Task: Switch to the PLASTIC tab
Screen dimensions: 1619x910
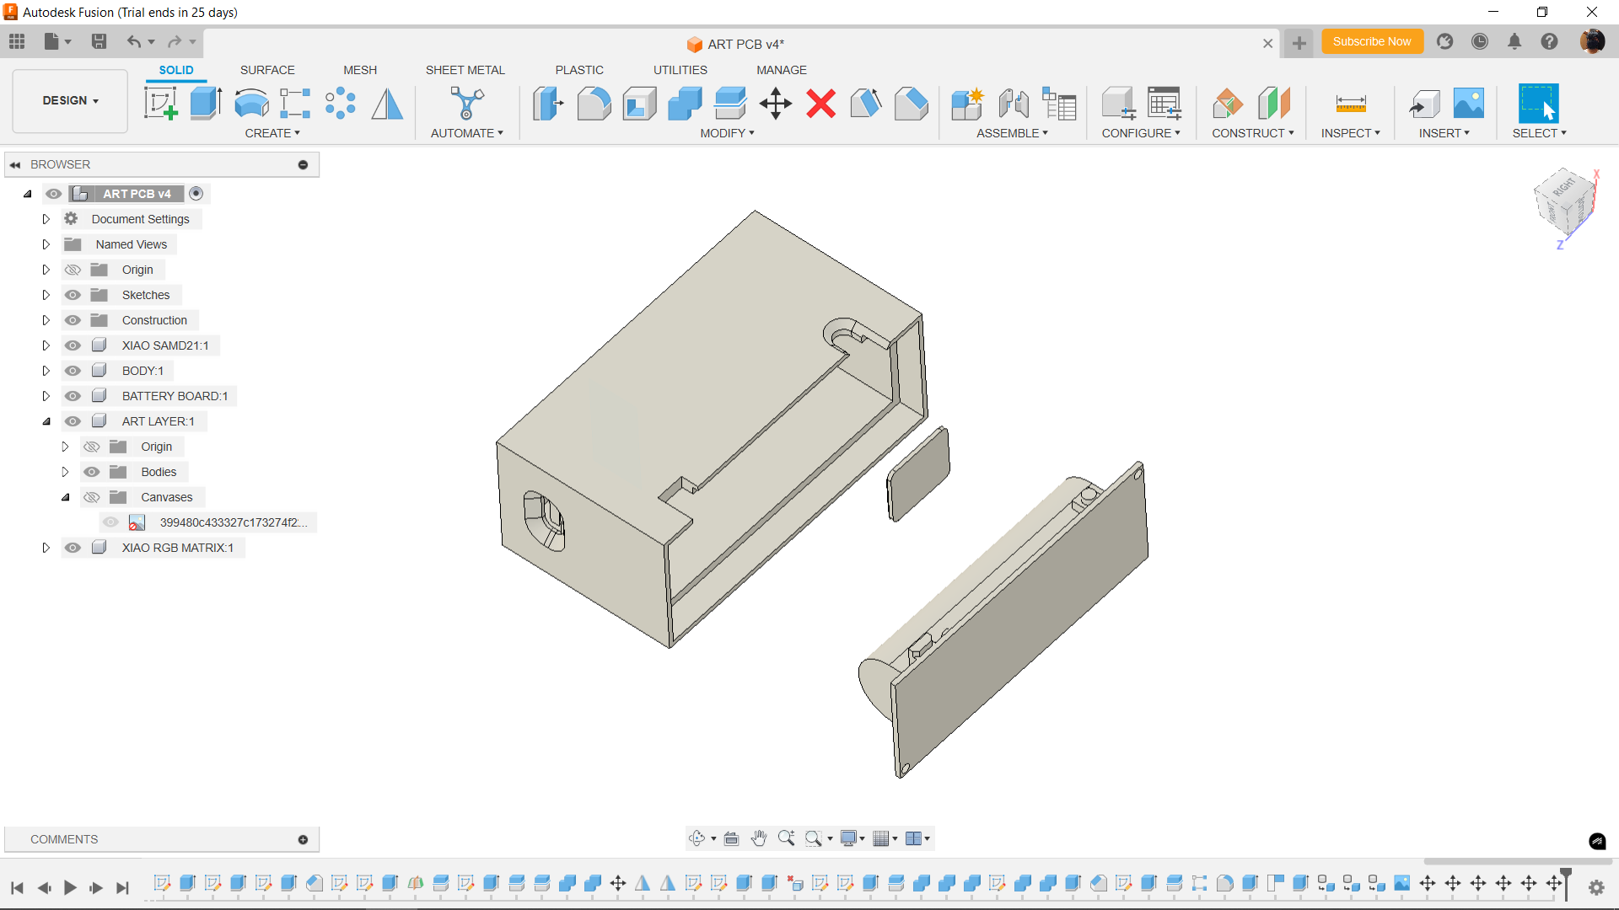Action: [579, 70]
